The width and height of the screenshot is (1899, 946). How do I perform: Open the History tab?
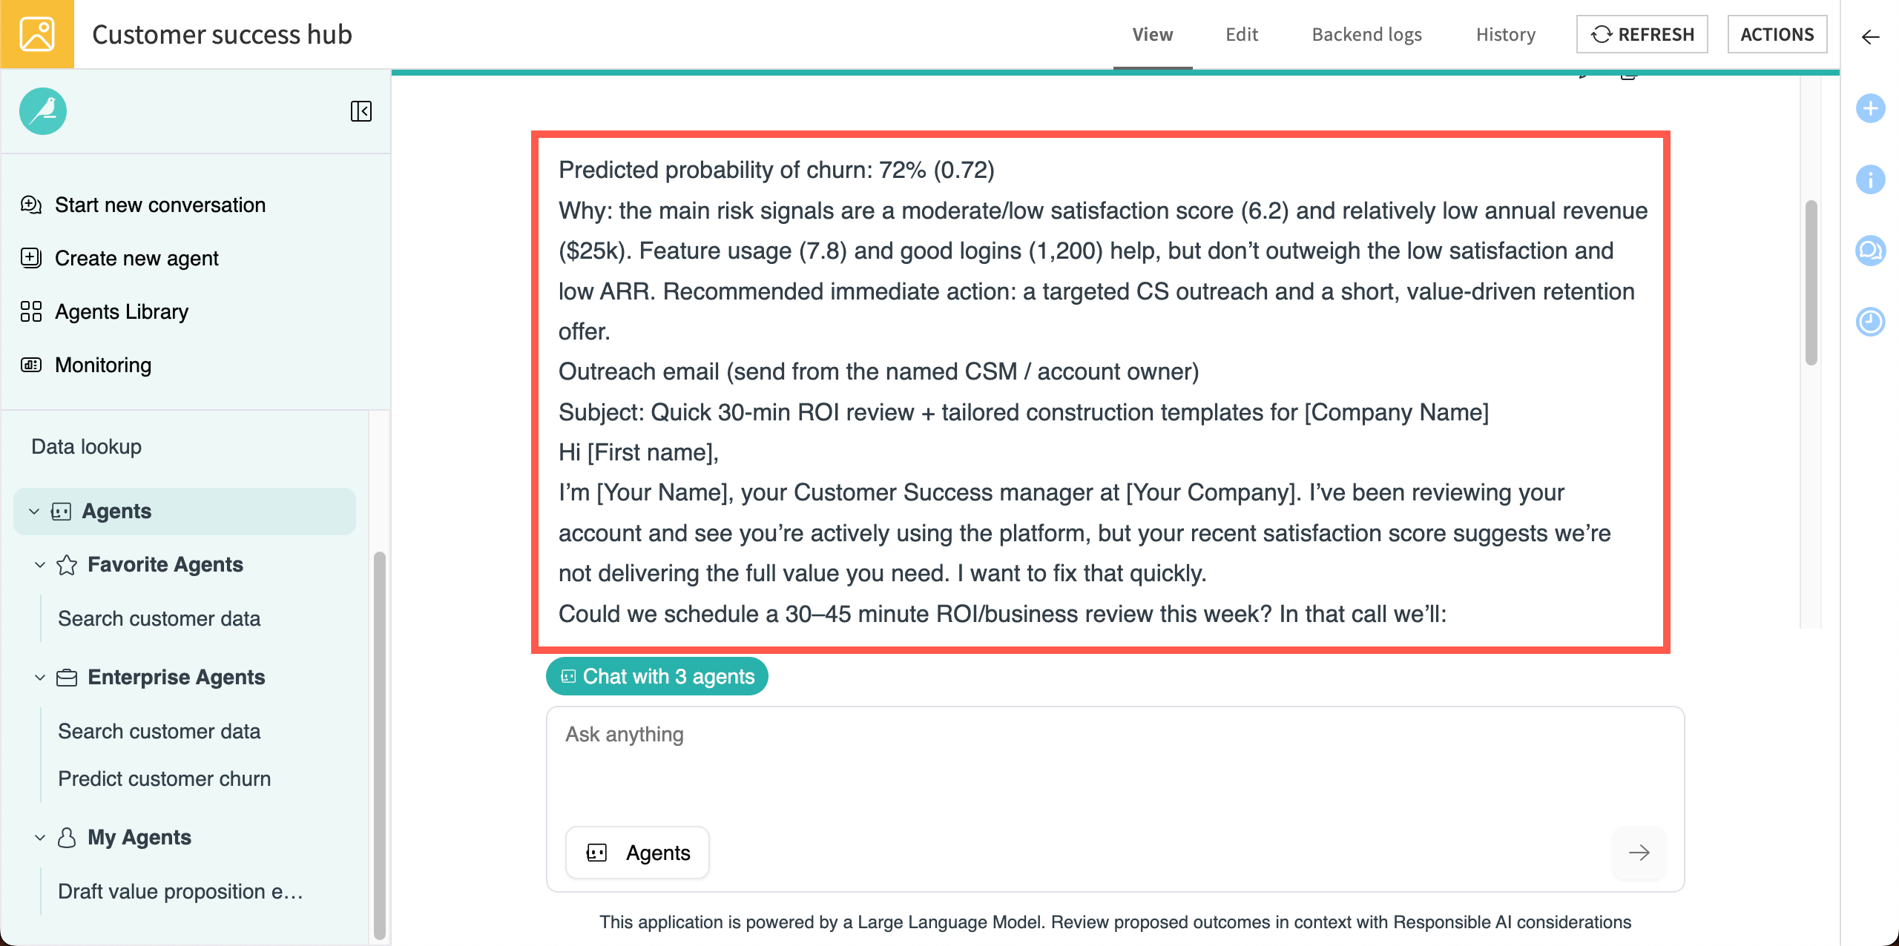pyautogui.click(x=1505, y=34)
